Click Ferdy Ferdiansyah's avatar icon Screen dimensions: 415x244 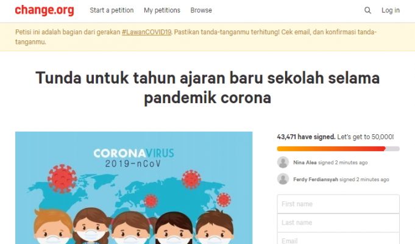tap(283, 179)
